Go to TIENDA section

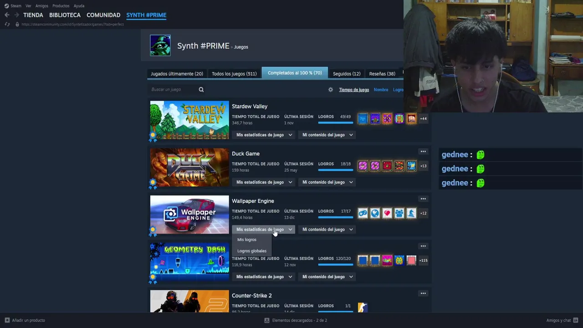tap(33, 15)
